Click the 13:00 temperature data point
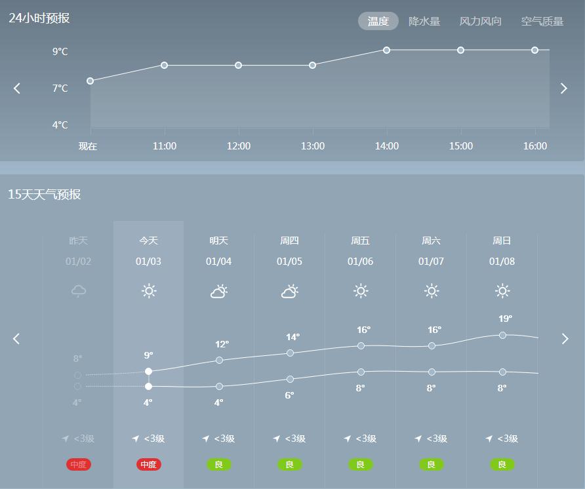 pos(313,66)
